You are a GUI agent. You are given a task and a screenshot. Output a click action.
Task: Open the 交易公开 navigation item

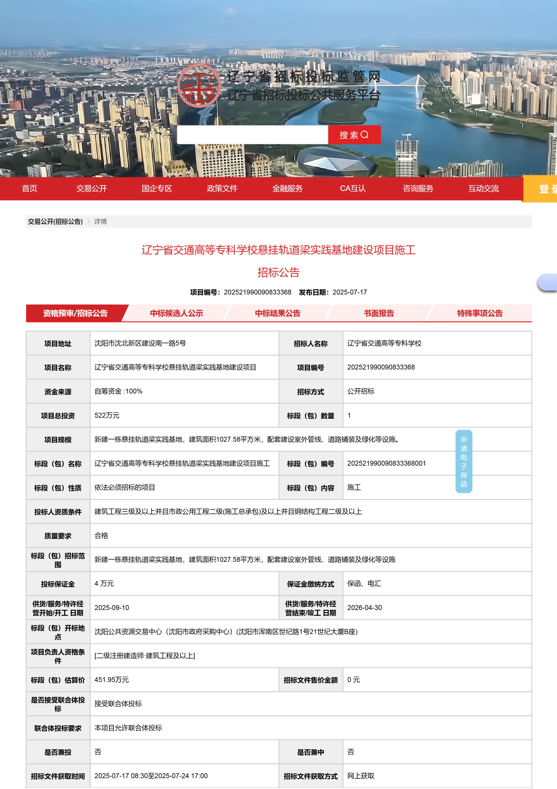tap(92, 188)
